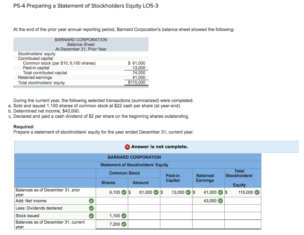Screen dimensions: 304x235
Task: Click green checkmark beside 115,000 total equity
Action: [257, 192]
